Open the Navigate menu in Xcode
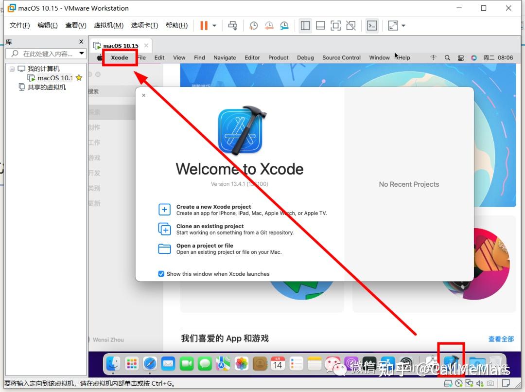This screenshot has height=392, width=525. [x=225, y=57]
